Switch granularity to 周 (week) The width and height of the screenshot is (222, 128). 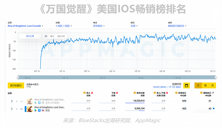(x=205, y=86)
